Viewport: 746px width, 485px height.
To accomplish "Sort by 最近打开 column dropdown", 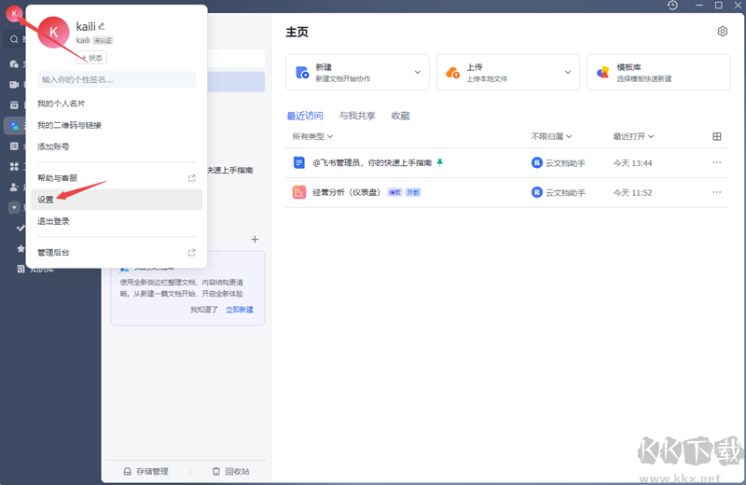I will (x=633, y=136).
